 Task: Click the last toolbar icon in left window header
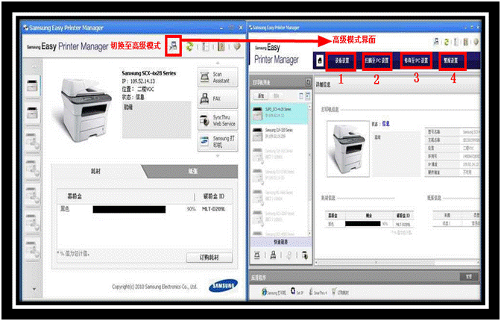[237, 47]
